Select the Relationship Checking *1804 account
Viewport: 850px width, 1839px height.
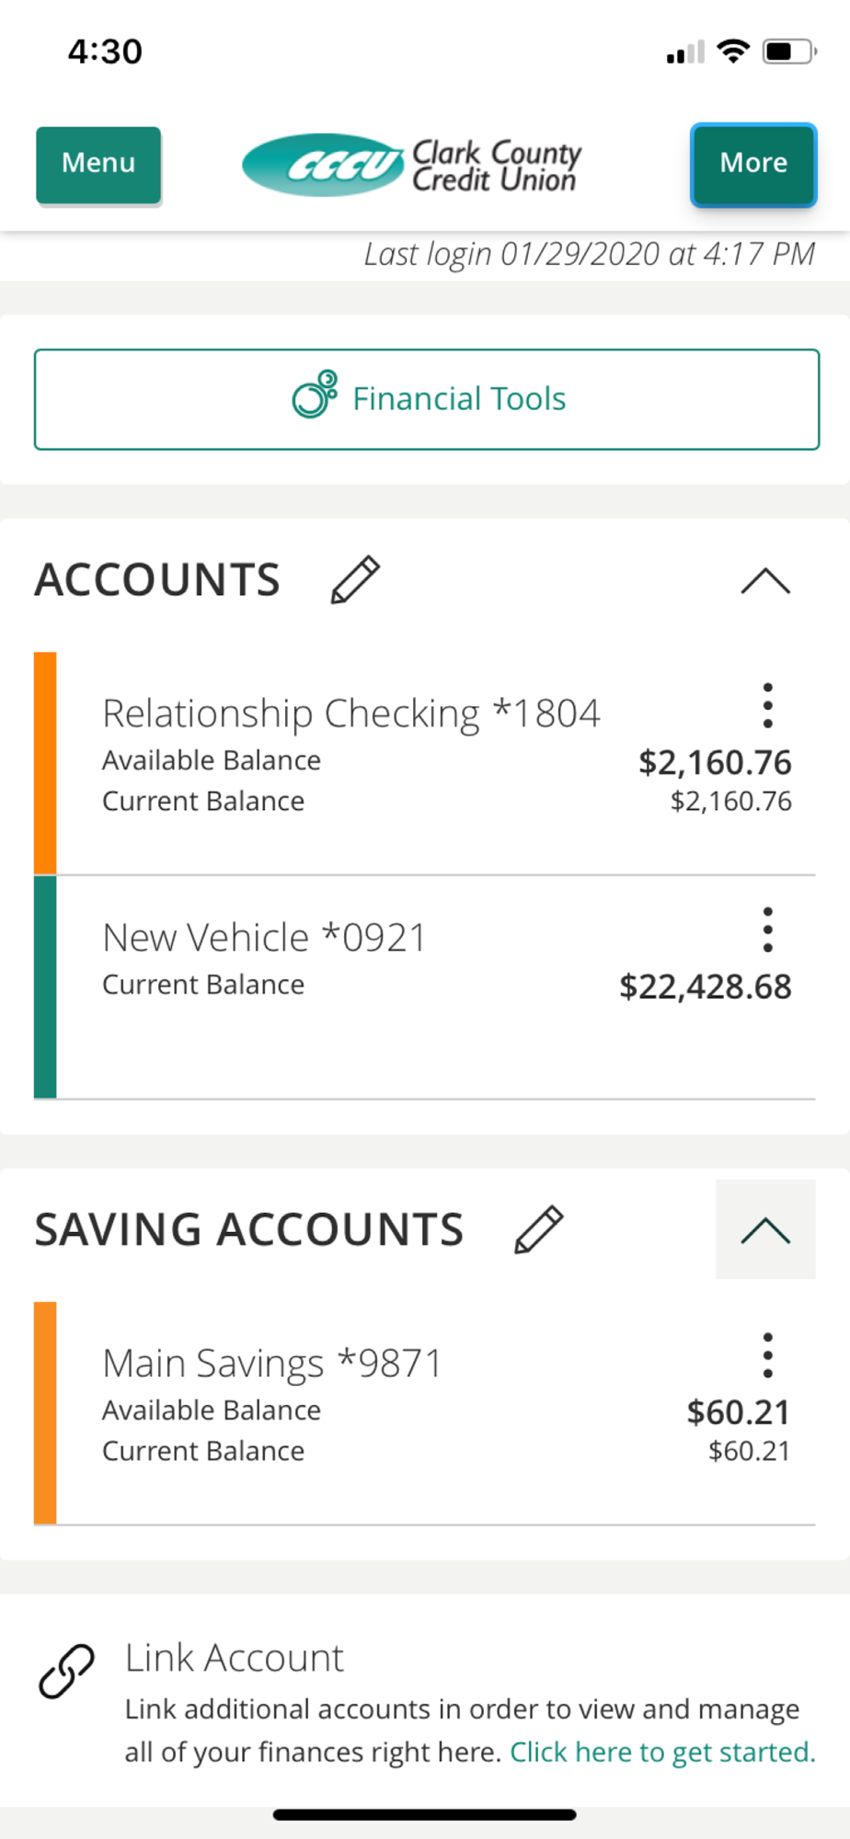pos(350,714)
